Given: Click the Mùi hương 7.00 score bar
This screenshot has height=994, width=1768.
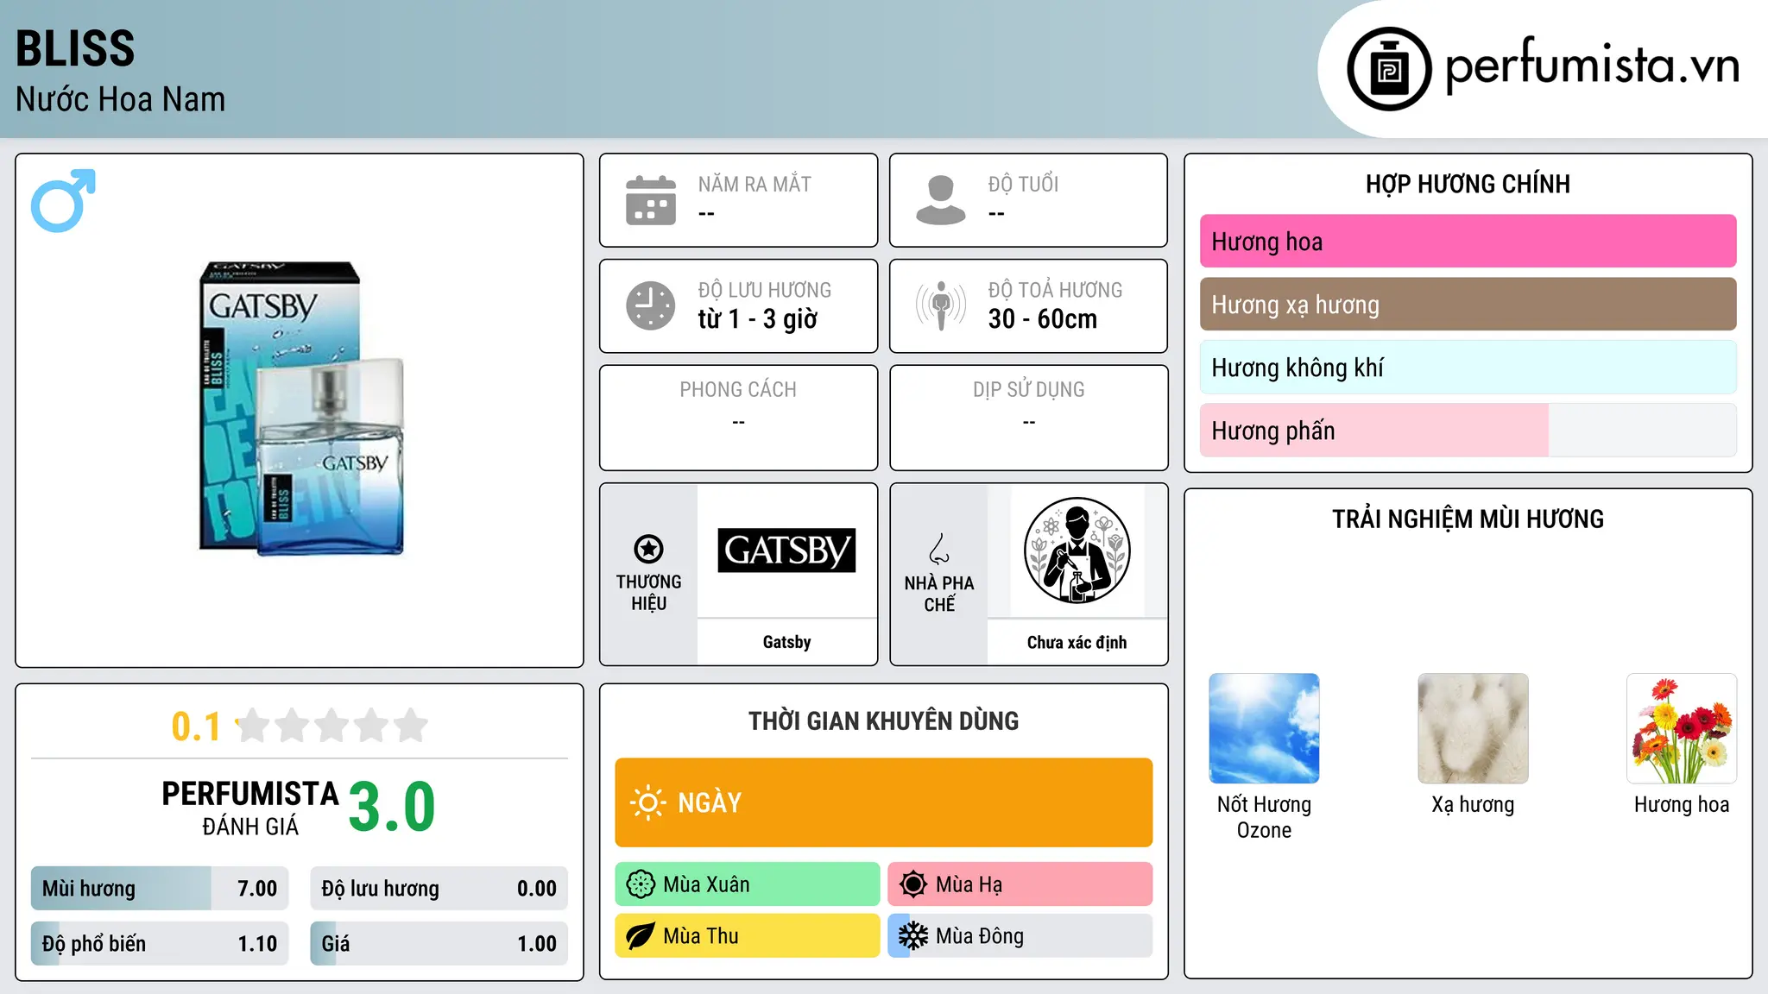Looking at the screenshot, I should [x=160, y=889].
